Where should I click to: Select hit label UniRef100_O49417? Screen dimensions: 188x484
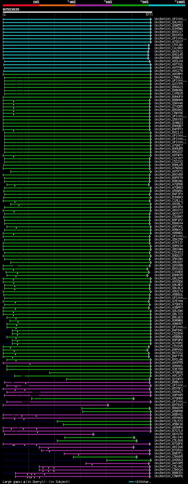169,392
